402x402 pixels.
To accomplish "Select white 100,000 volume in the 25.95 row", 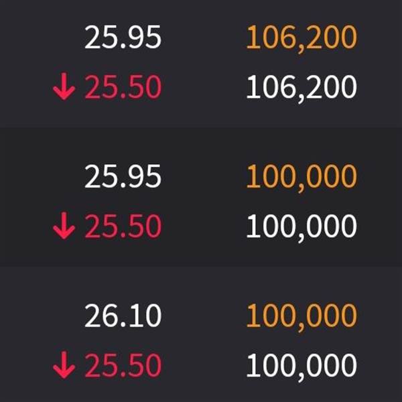I will coord(301,227).
